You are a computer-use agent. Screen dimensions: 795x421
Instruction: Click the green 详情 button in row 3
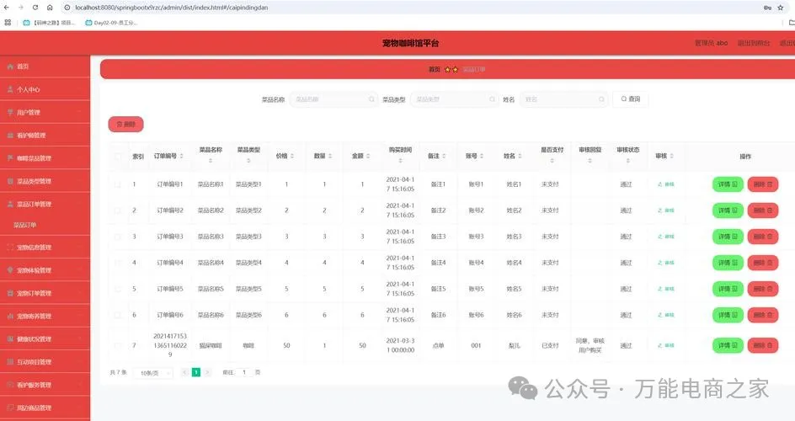pyautogui.click(x=727, y=237)
